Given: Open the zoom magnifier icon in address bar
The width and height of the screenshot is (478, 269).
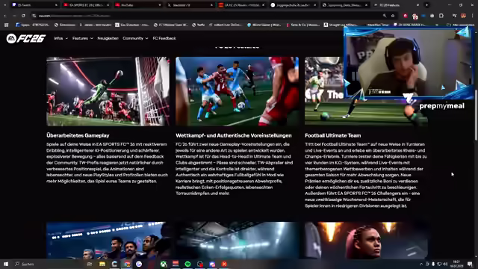Looking at the screenshot, I should [x=385, y=16].
